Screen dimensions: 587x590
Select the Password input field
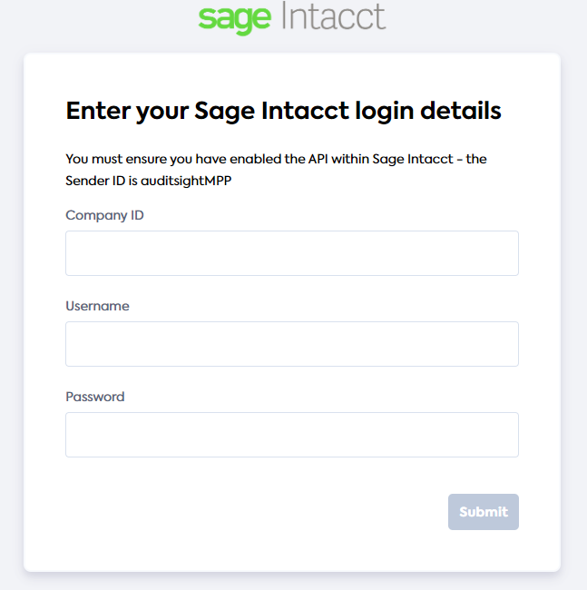point(292,435)
